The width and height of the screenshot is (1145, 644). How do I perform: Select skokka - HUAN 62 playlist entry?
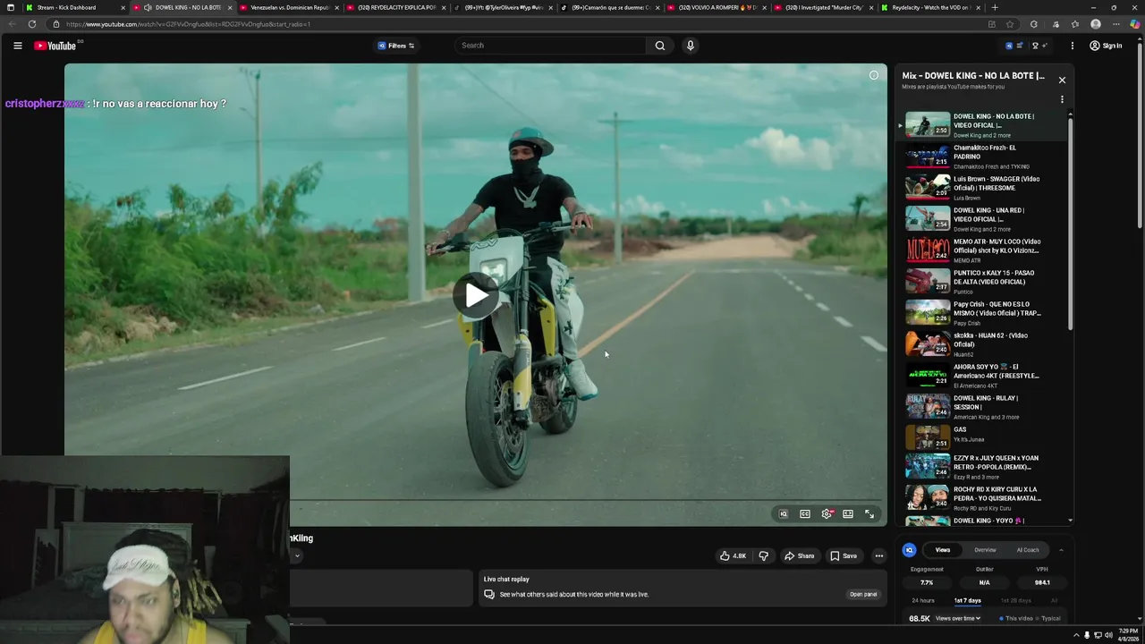tap(983, 344)
